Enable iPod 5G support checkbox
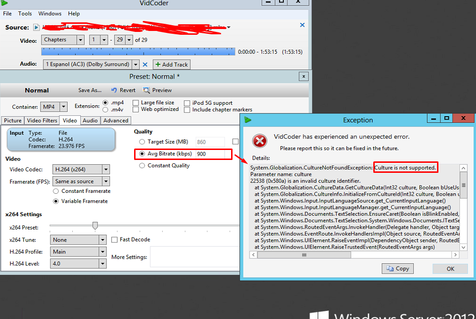The height and width of the screenshot is (319, 476). [187, 103]
